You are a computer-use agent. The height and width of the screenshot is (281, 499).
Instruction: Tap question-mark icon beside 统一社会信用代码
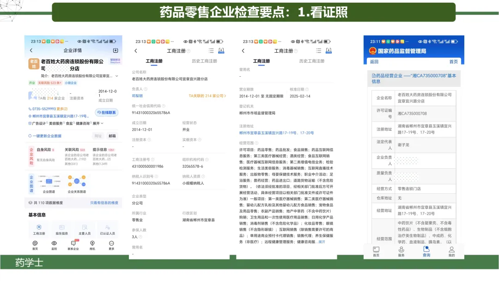[x=164, y=106]
